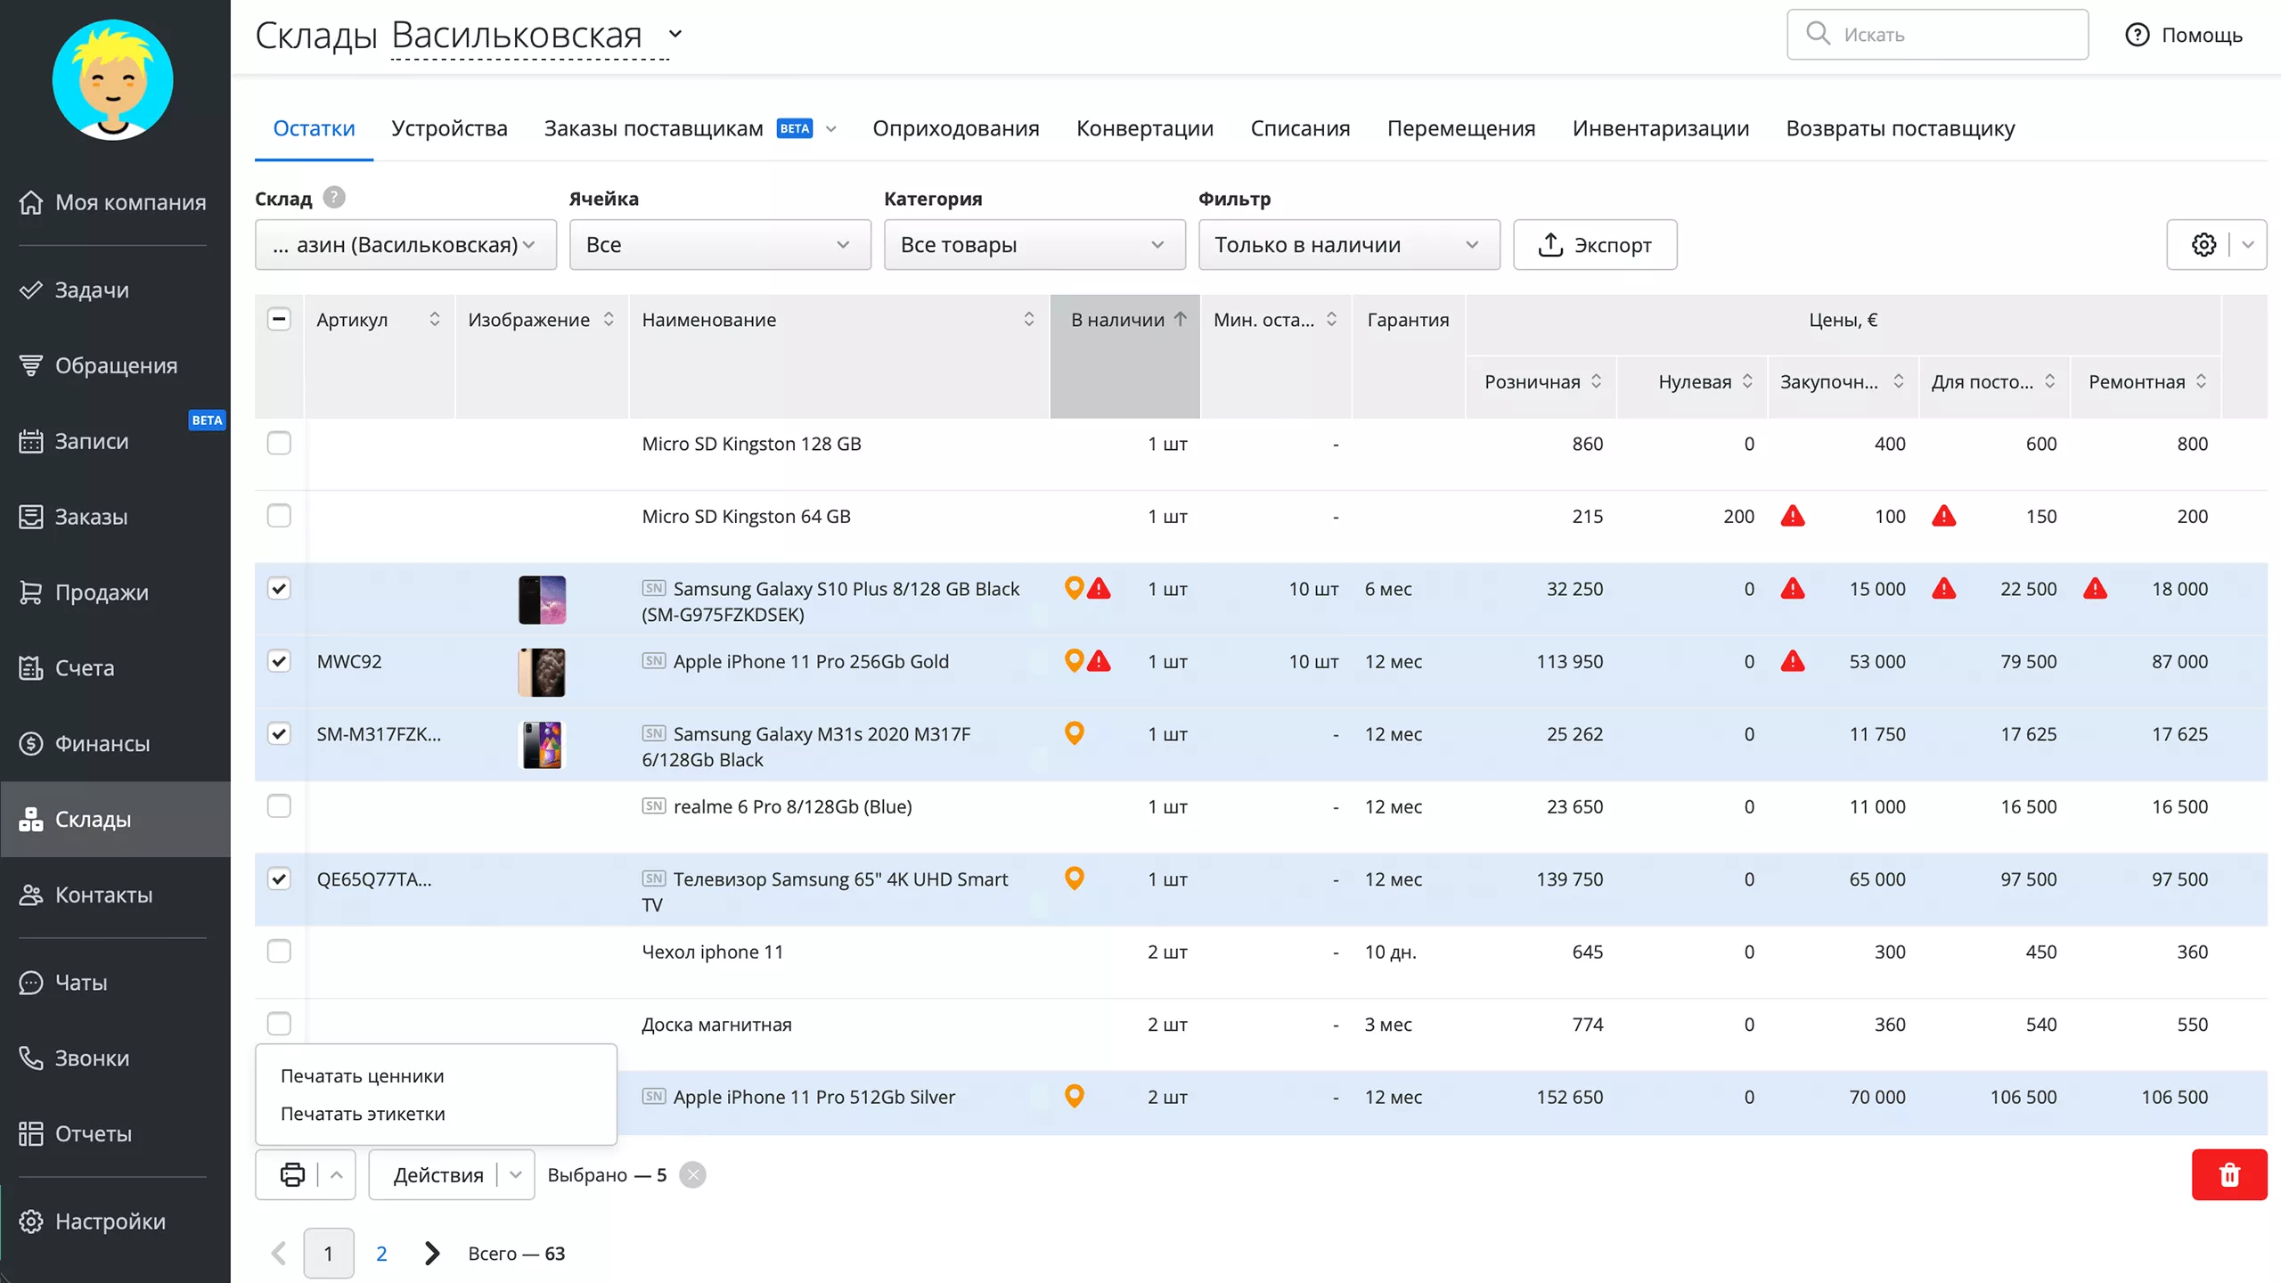Open the Категория dropdown 'Все товары'
Screen dimensions: 2281x1283
coord(1034,244)
